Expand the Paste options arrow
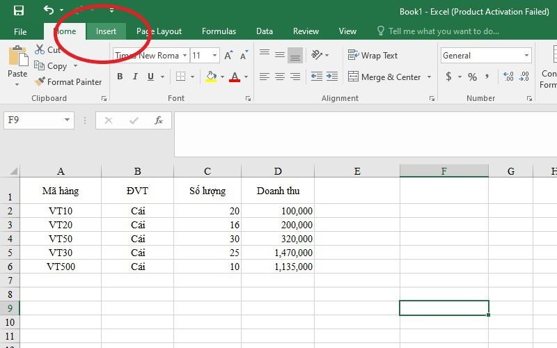 (17, 84)
